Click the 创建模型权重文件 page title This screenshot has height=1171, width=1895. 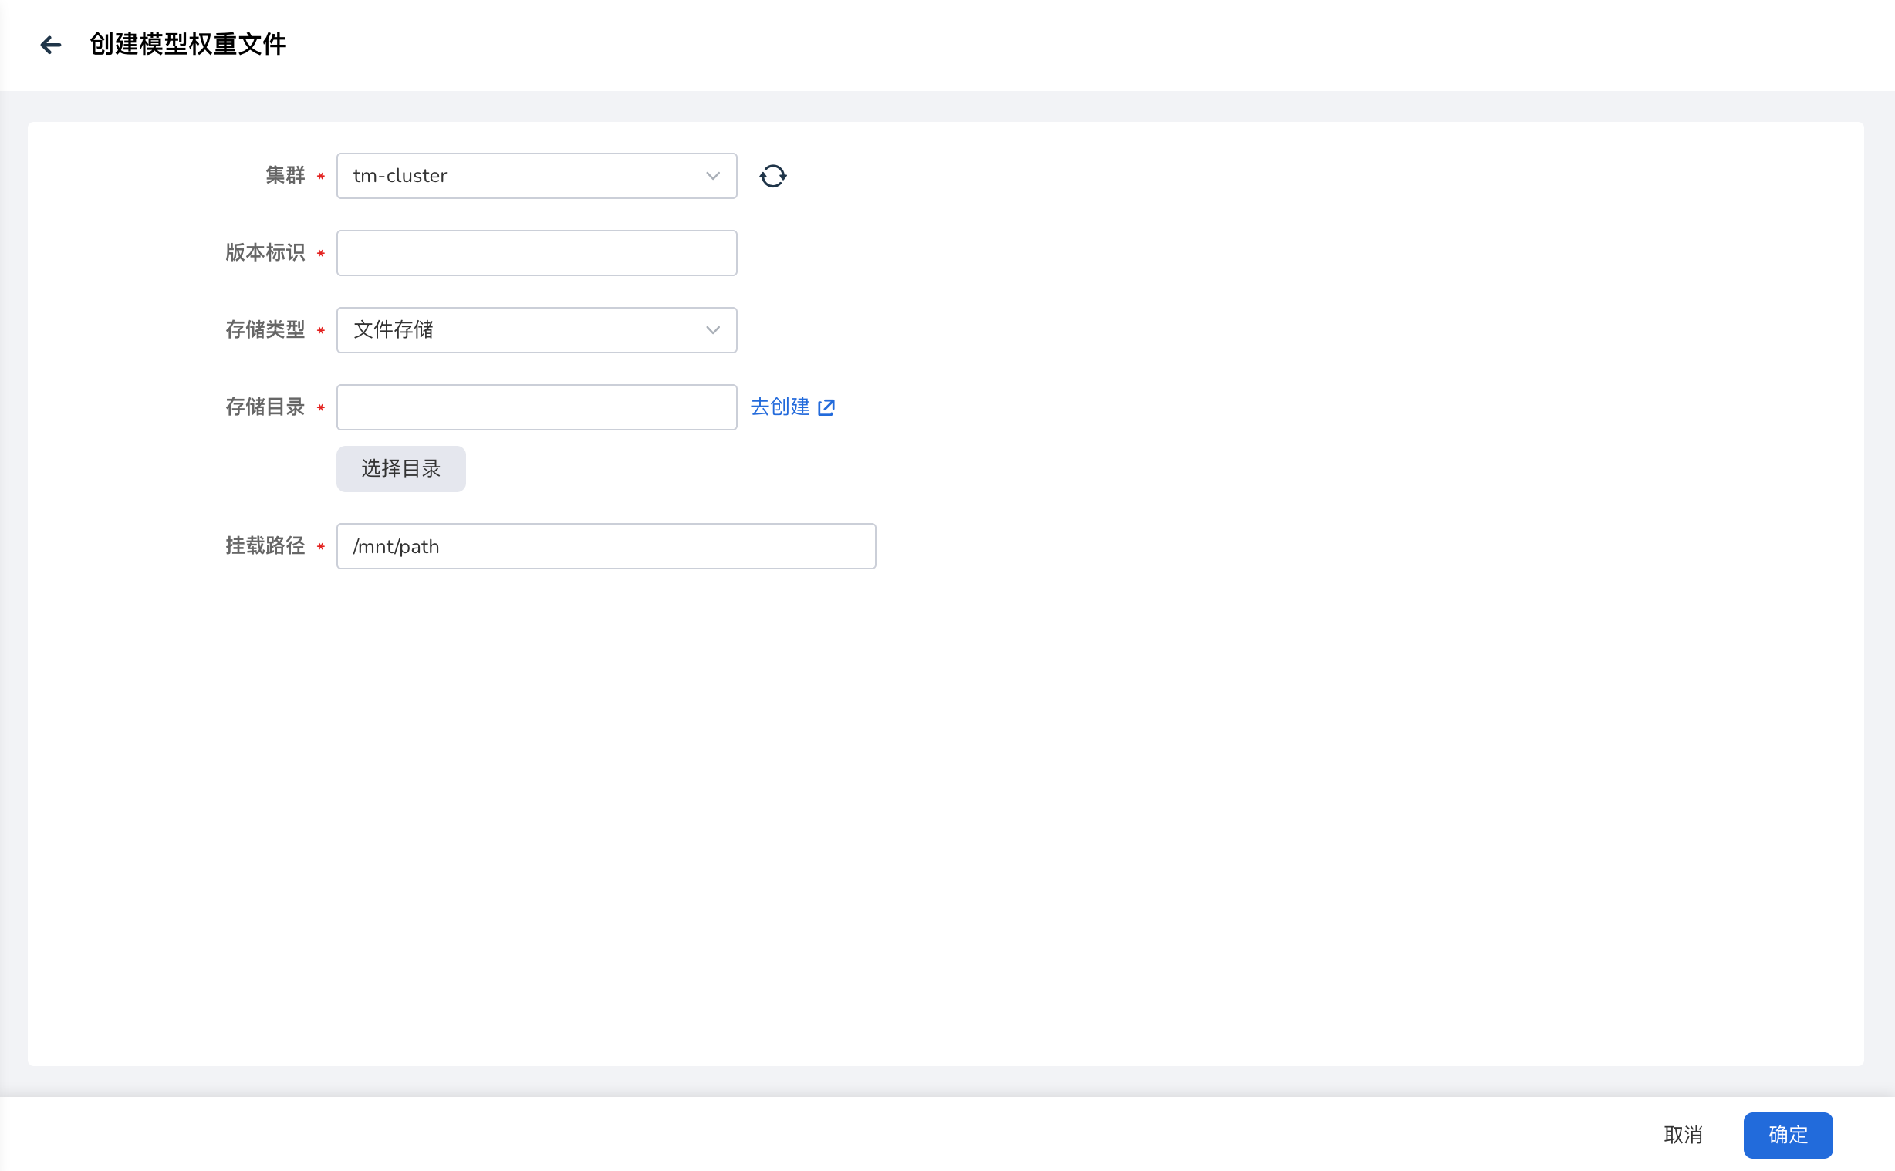(188, 44)
